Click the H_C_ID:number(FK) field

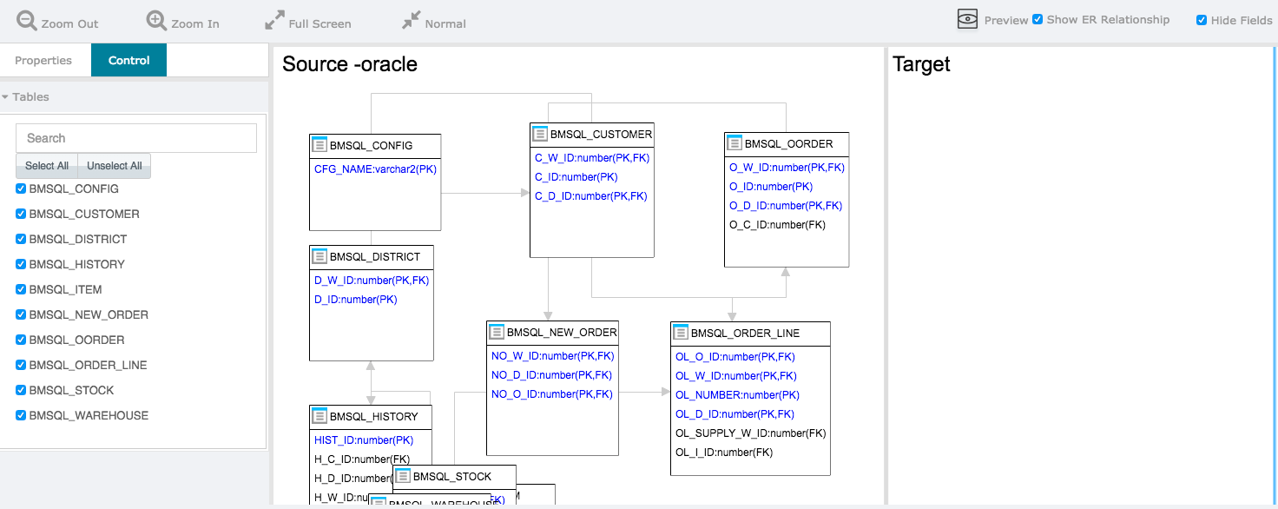(362, 459)
